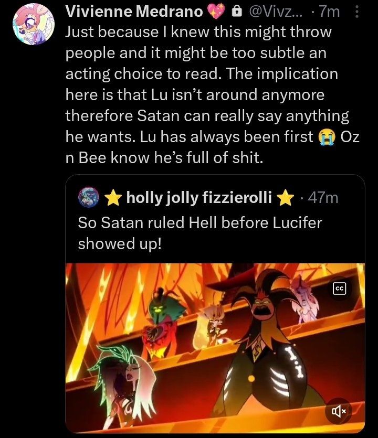Open quoted tweet text about Satan ruling Hell
The width and height of the screenshot is (378, 438).
point(200,233)
